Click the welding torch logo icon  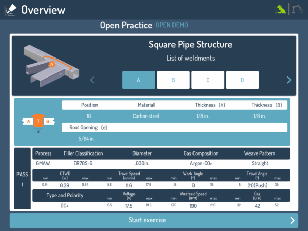10,9
